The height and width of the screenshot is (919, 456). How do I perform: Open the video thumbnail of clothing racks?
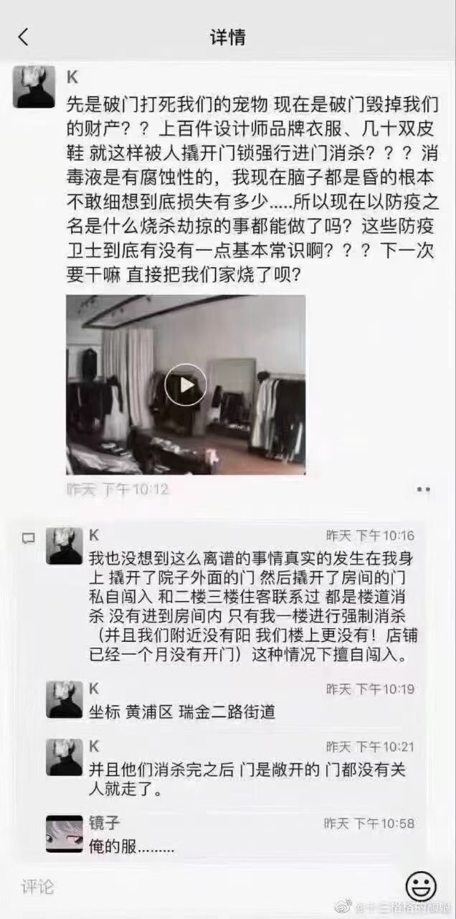[x=186, y=385]
